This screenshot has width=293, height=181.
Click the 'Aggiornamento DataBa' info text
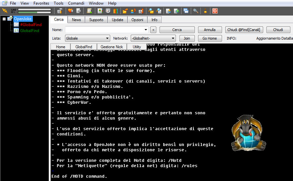tap(274, 38)
